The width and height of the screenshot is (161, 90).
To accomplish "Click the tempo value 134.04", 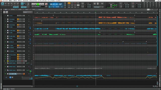I will 57,7.
